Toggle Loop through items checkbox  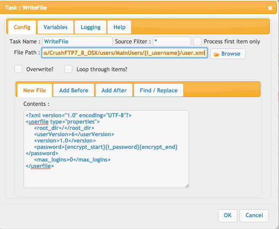[68, 69]
